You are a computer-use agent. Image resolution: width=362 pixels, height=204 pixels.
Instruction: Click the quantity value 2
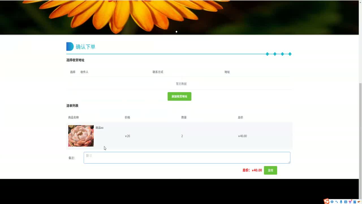182,136
